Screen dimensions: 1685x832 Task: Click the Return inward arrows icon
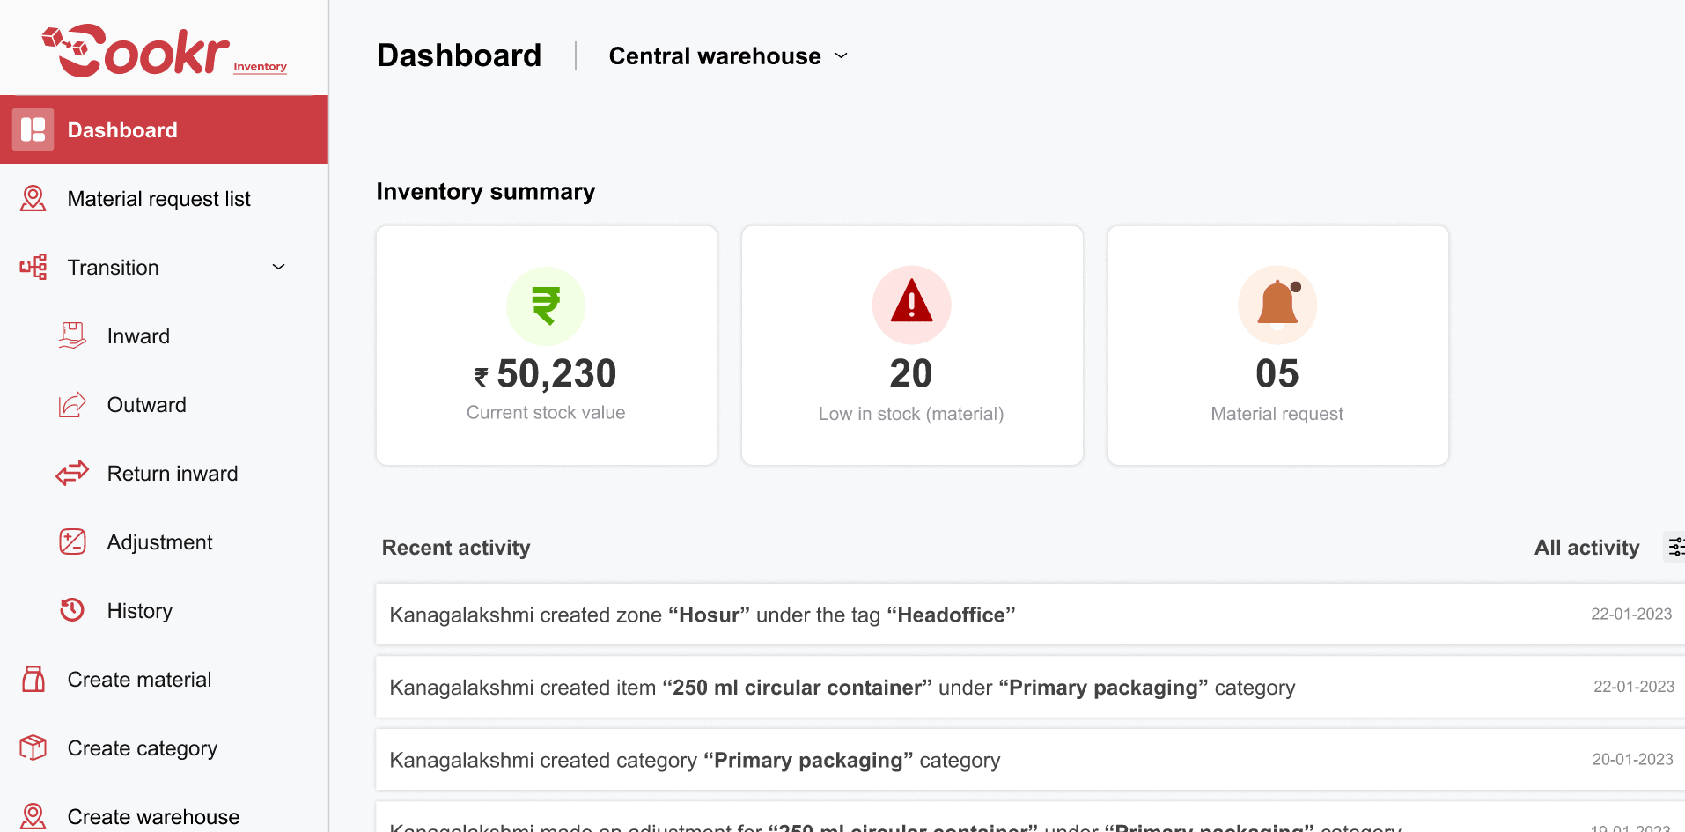point(72,473)
